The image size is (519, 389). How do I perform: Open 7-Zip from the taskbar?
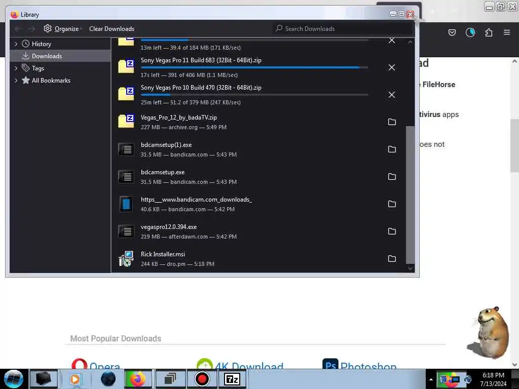click(232, 379)
